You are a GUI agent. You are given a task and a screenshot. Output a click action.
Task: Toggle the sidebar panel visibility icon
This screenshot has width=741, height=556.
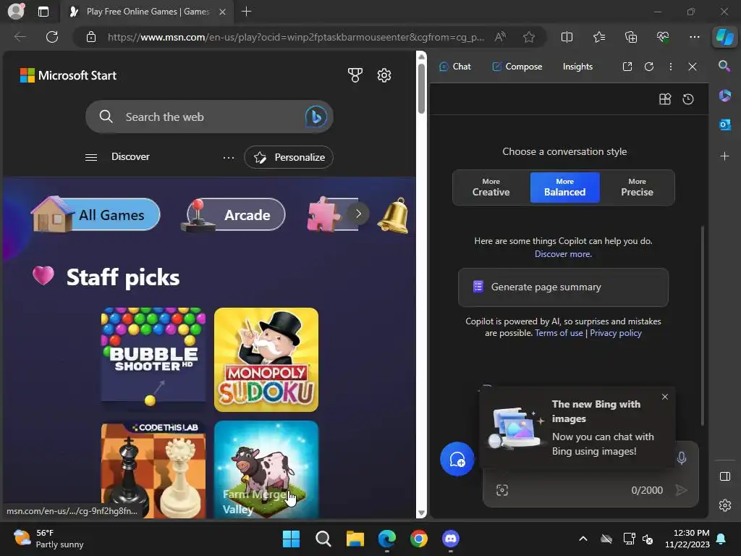[x=724, y=476]
